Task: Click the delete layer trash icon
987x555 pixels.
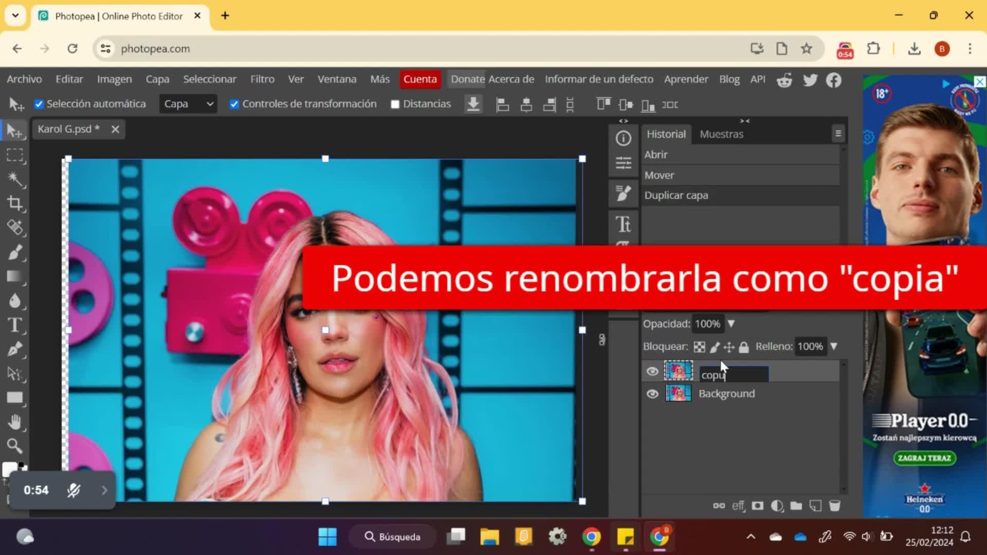Action: coord(835,506)
